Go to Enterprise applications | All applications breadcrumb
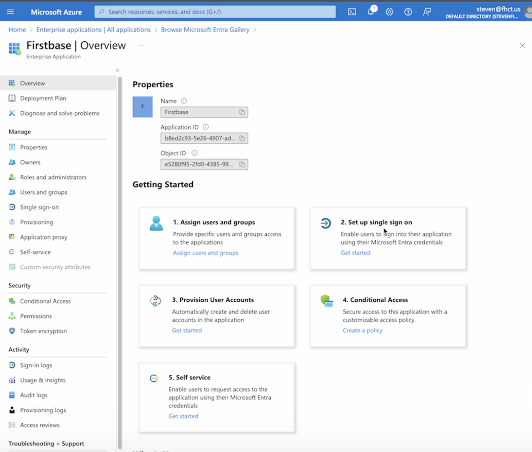The image size is (532, 452). pyautogui.click(x=94, y=30)
